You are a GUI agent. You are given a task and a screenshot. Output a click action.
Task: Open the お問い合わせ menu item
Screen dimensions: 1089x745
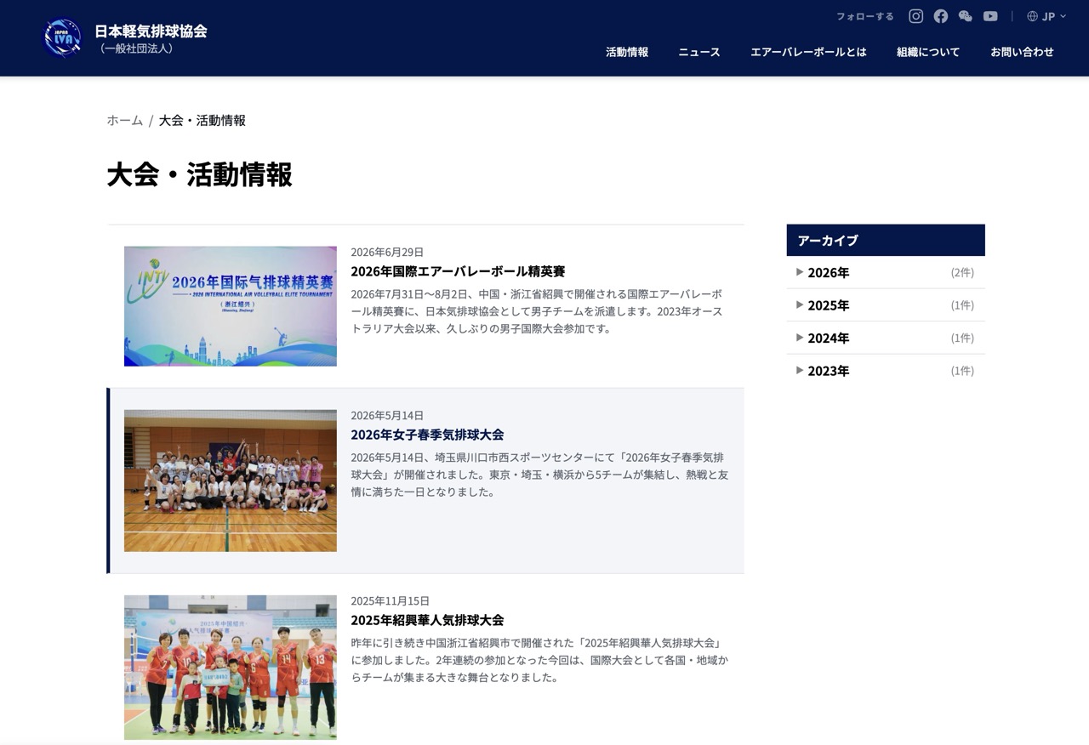click(1022, 52)
